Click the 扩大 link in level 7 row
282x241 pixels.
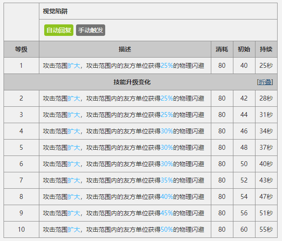(x=74, y=180)
